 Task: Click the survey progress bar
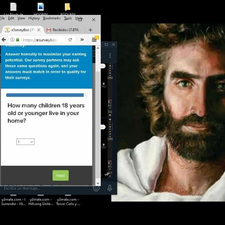pyautogui.click(x=47, y=95)
